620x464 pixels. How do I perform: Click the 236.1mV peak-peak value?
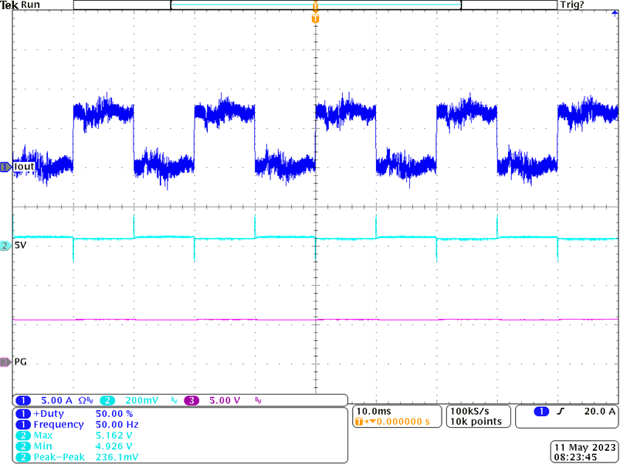(x=117, y=457)
